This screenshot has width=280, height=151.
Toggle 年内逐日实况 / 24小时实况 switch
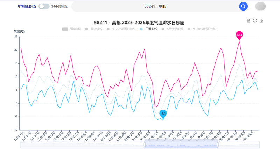coord(44,6)
